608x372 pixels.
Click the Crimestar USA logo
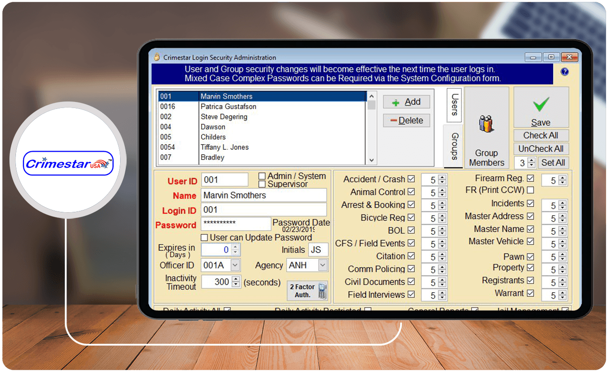coord(68,163)
